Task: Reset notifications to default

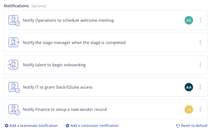Action: 192,126
